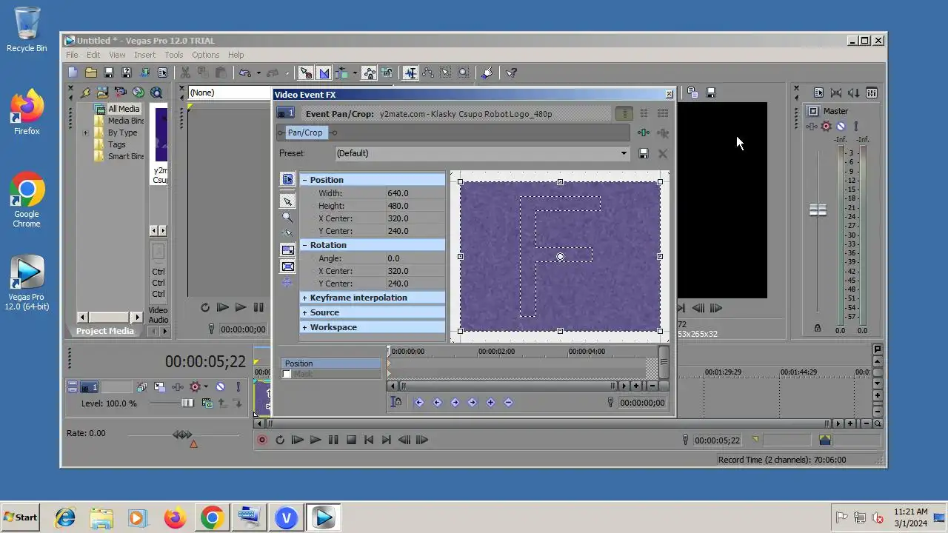Open the Tools menu
This screenshot has width=948, height=533.
tap(174, 55)
